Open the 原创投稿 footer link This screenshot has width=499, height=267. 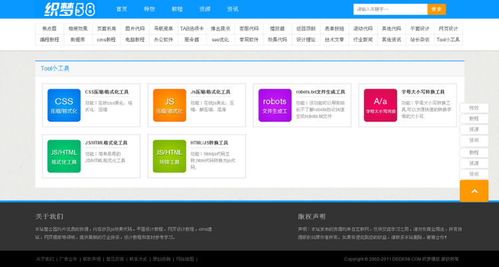[162, 259]
